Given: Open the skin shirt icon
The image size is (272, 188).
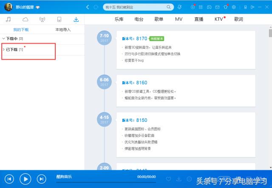Looking at the screenshot, I should coord(226,7).
